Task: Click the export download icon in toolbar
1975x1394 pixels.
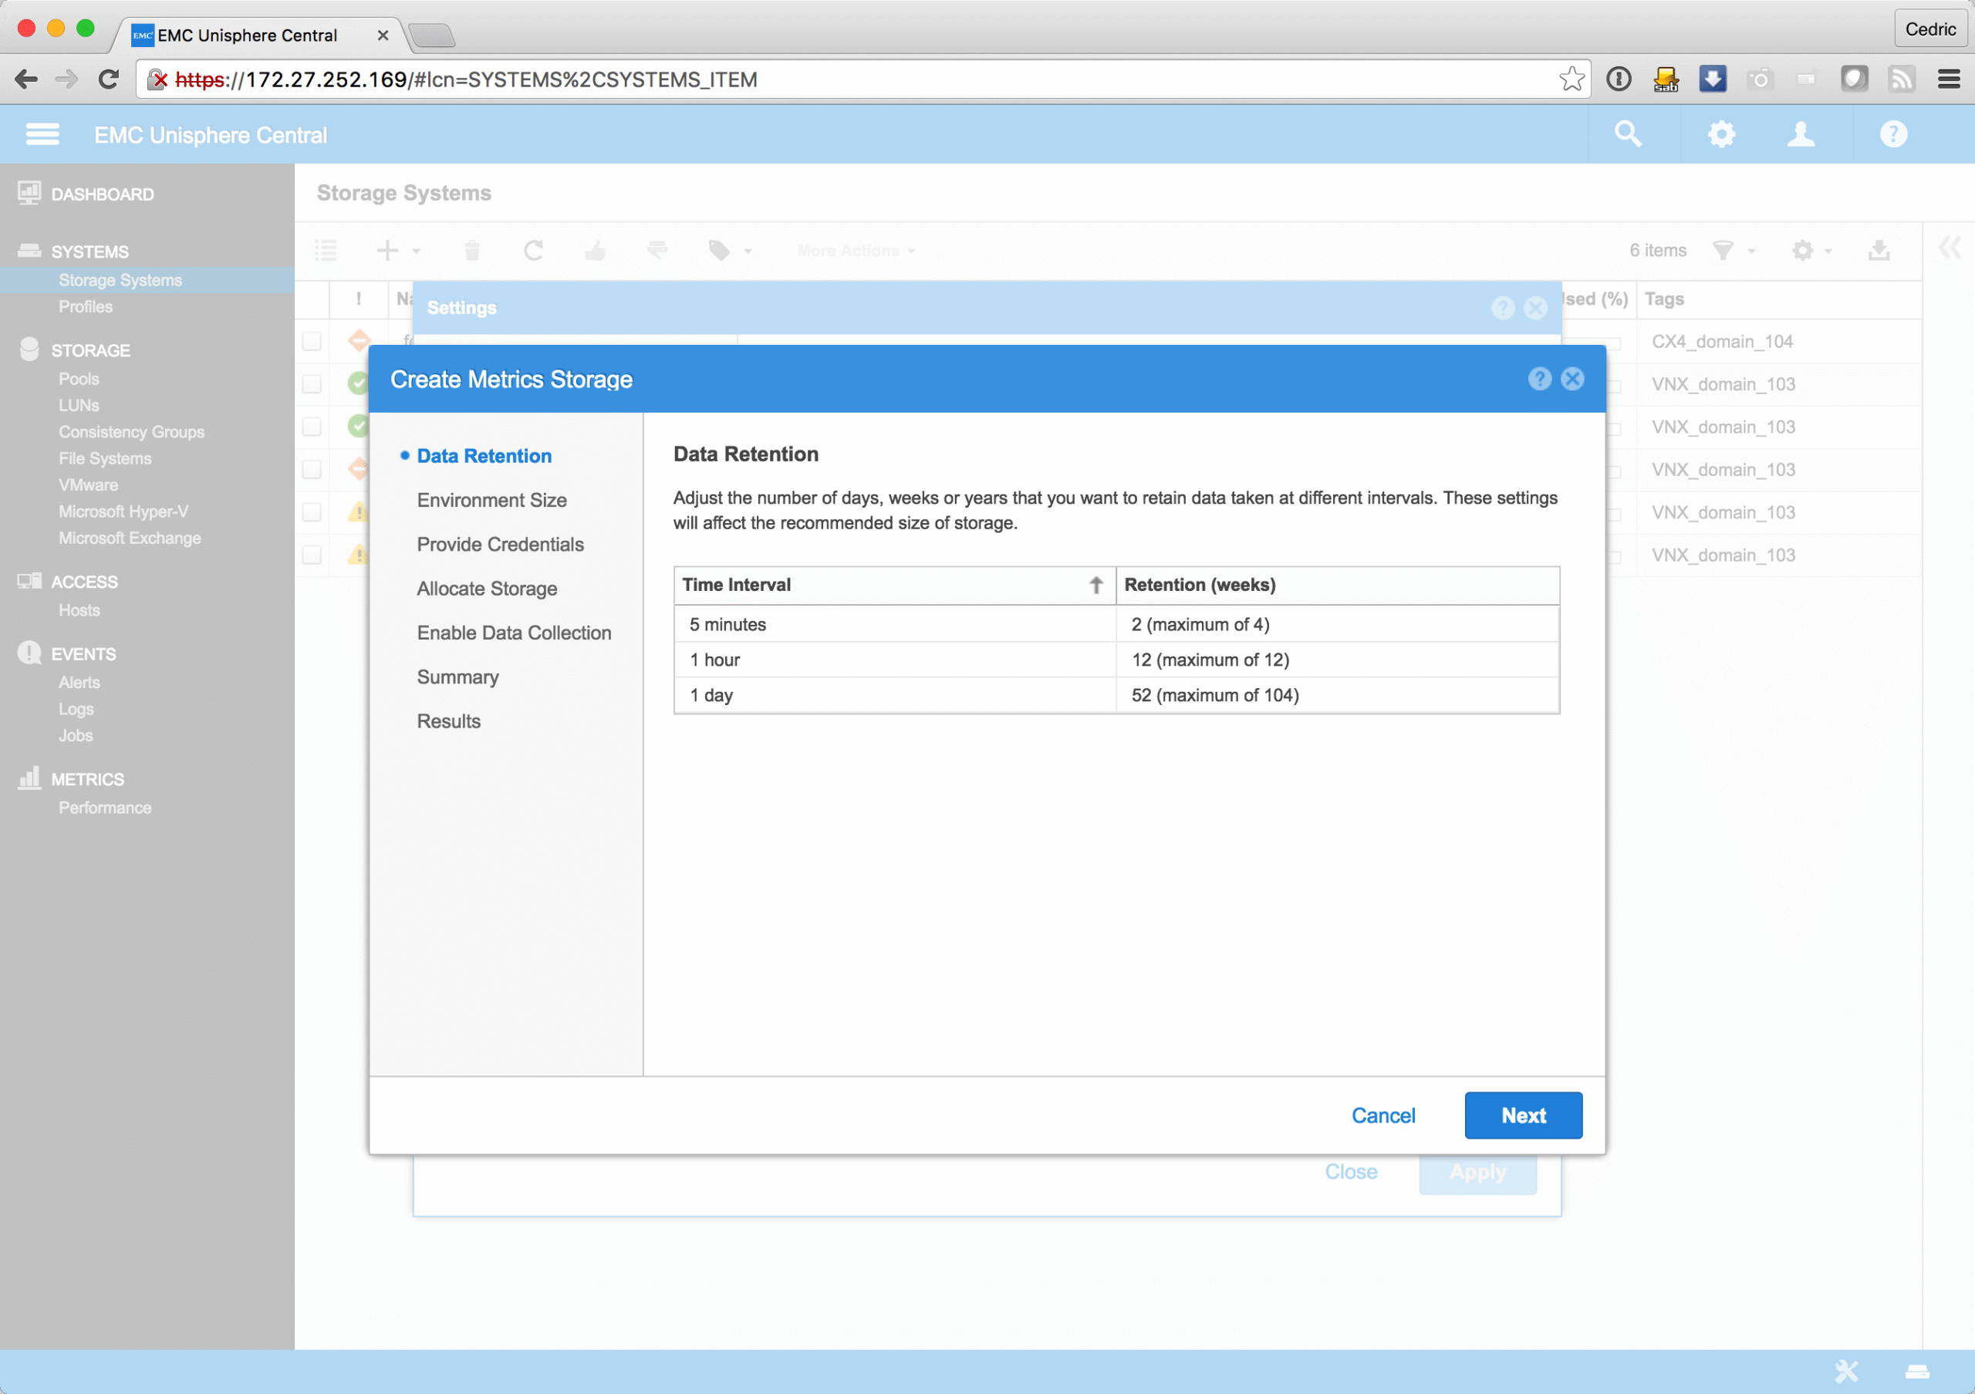Action: tap(1879, 250)
